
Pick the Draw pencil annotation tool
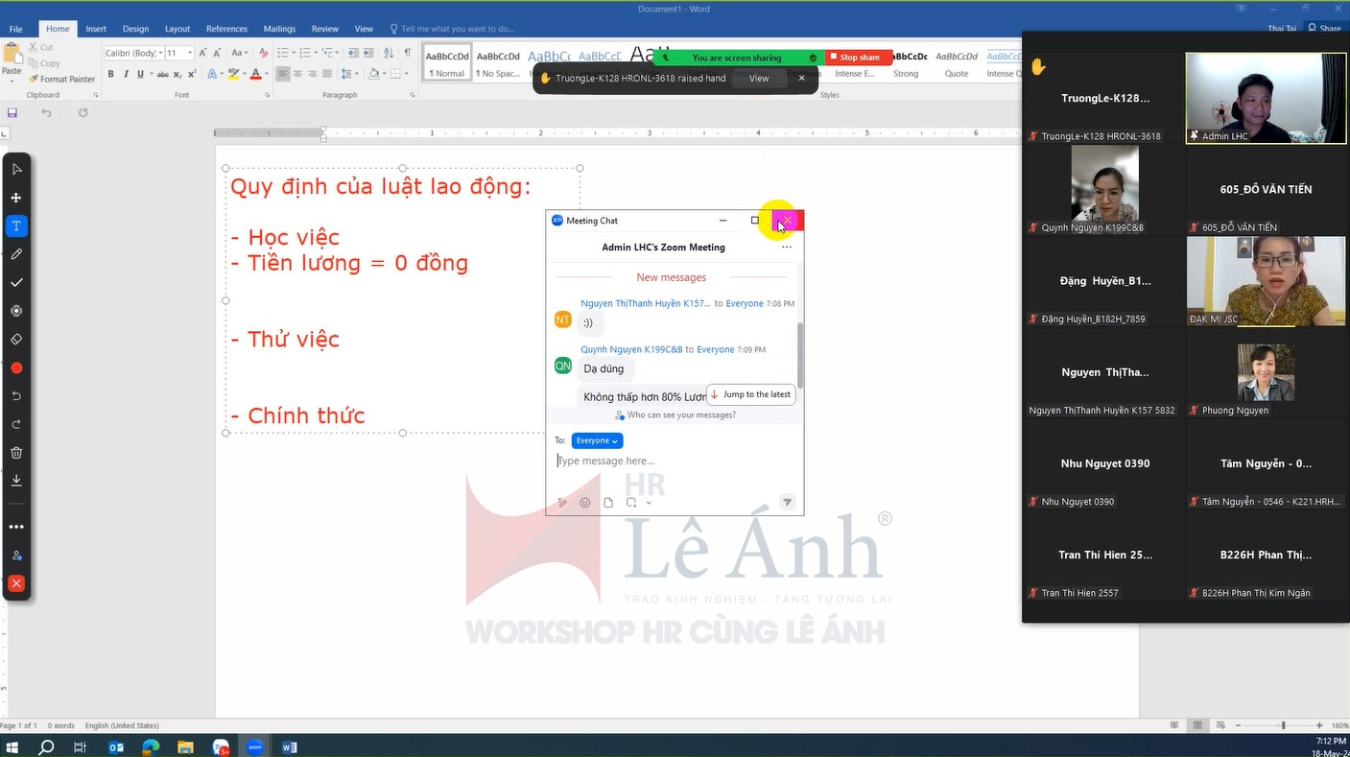coord(16,255)
